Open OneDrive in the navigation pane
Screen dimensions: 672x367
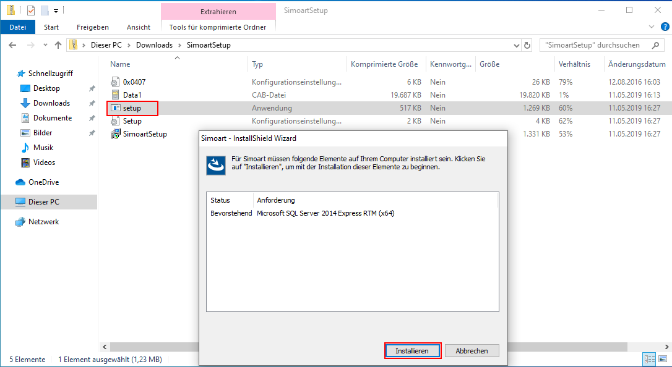point(43,182)
